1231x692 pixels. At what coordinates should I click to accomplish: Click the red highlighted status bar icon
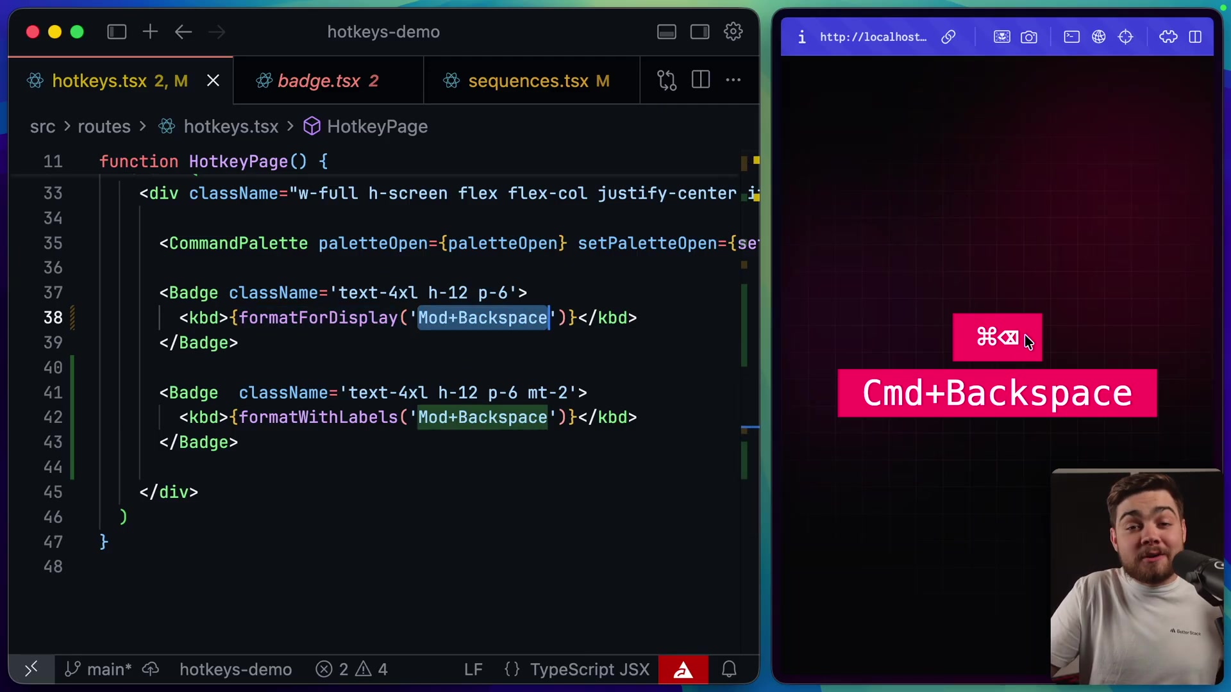tap(683, 670)
